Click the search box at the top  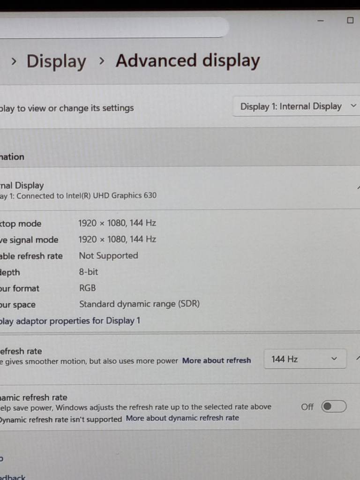(x=114, y=27)
